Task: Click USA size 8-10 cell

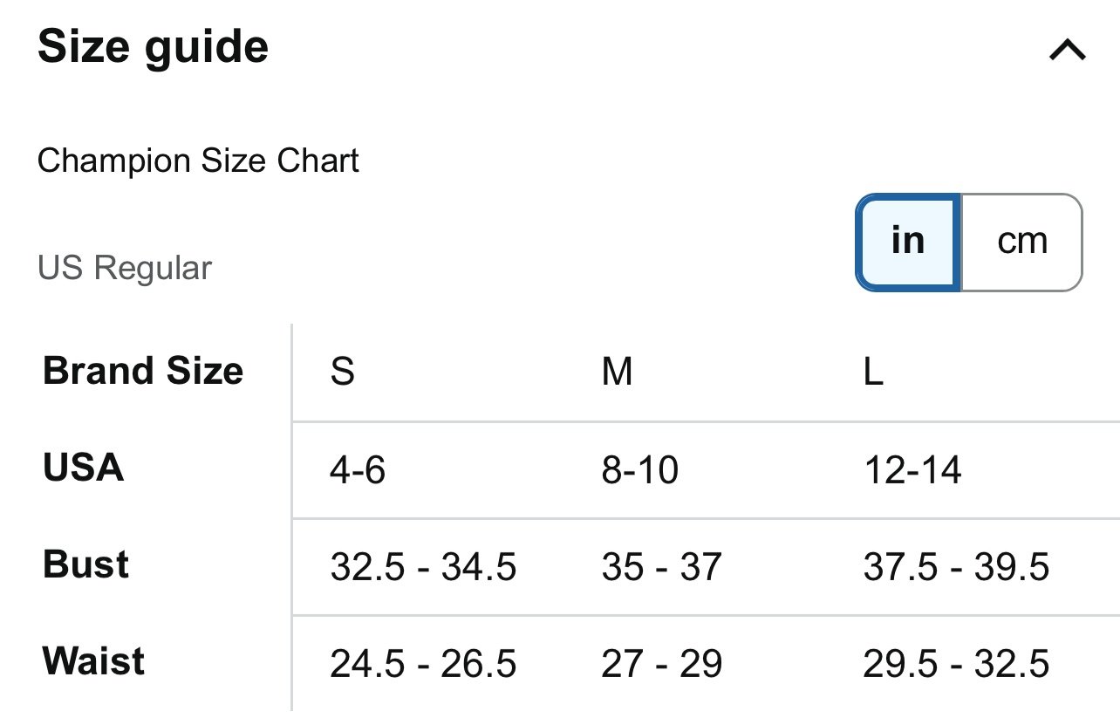Action: [x=639, y=472]
